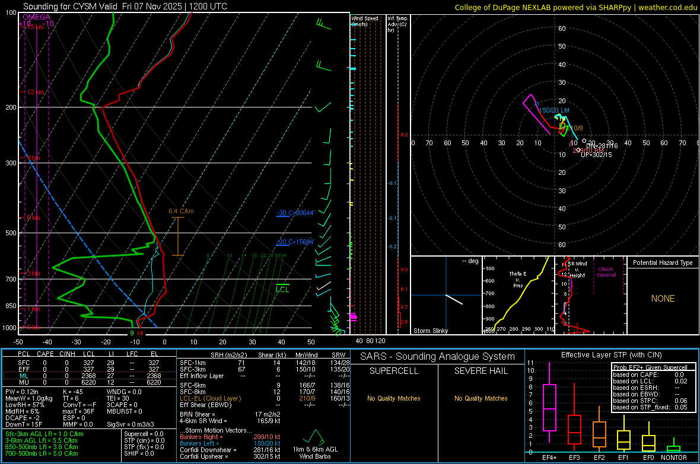Click the '150/20 LM' hodograph label
This screenshot has width=700, height=464.
[554, 110]
